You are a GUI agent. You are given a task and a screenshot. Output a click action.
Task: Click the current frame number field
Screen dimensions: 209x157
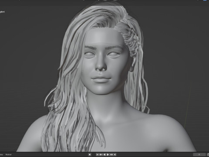[199, 154]
